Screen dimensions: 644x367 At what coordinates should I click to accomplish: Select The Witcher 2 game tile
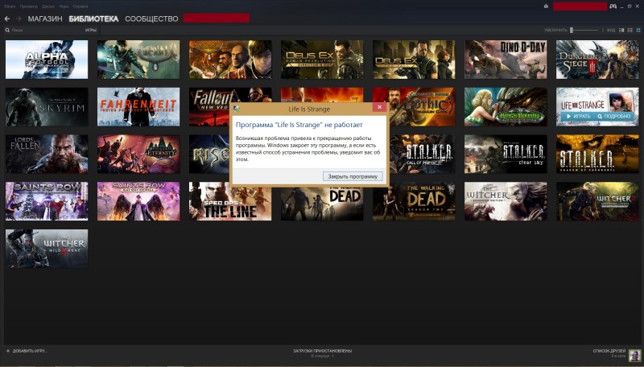tap(597, 201)
